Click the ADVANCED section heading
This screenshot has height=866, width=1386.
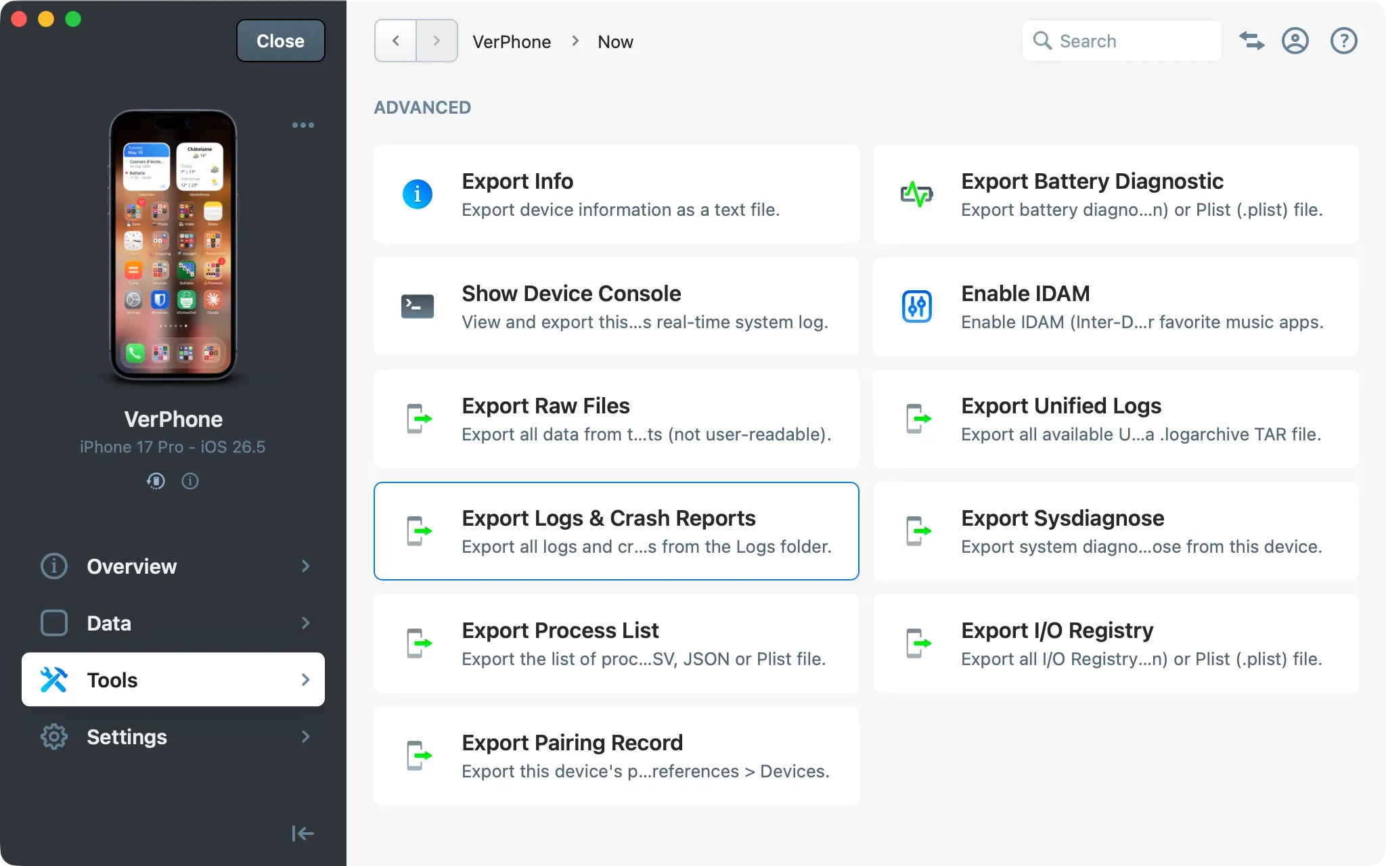tap(422, 108)
